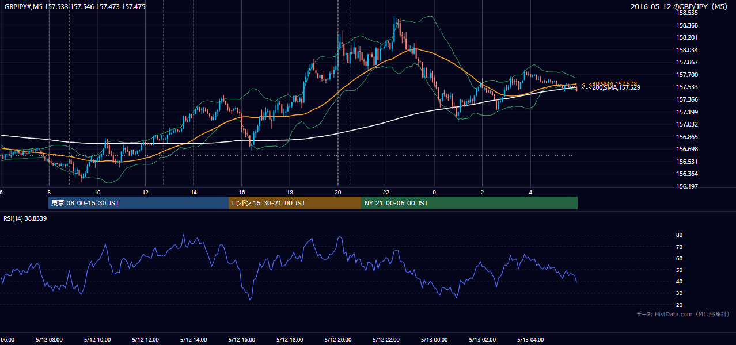The height and width of the screenshot is (345, 736).
Task: Click hour label 22 under price chart
Action: pyautogui.click(x=386, y=193)
